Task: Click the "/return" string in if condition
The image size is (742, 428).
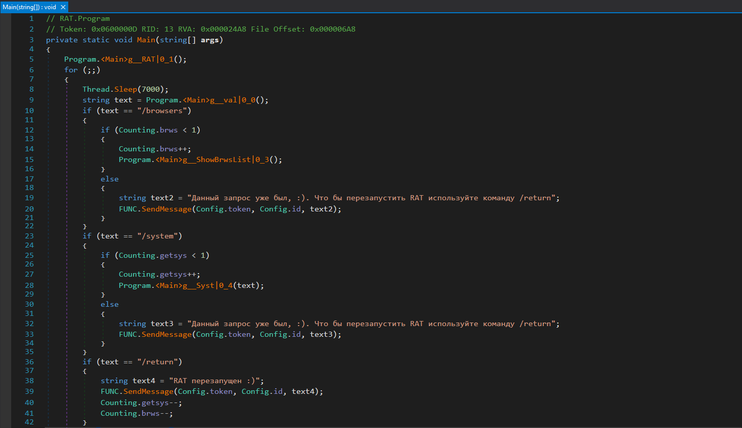Action: coord(157,362)
